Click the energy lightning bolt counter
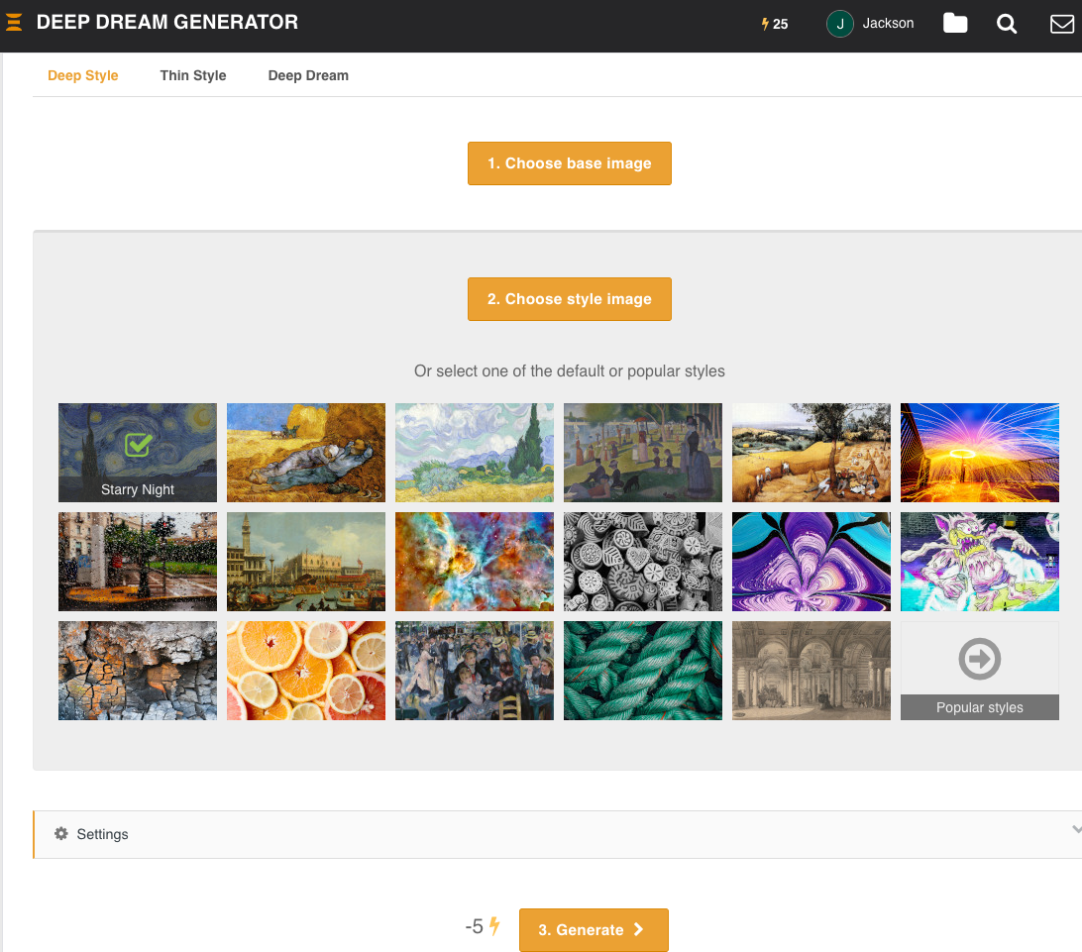This screenshot has height=952, width=1082. tap(775, 24)
